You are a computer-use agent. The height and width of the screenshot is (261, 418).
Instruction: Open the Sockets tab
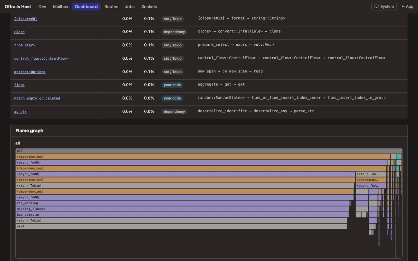coord(149,7)
